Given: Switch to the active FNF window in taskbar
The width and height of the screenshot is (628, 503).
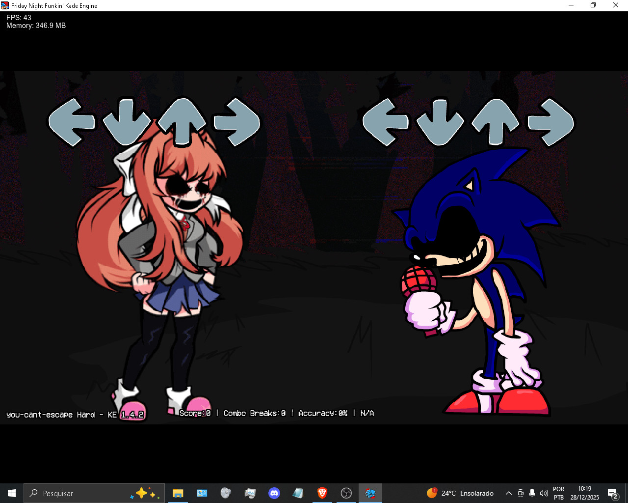Looking at the screenshot, I should coord(370,493).
